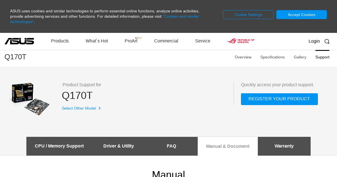Click Select Other Model link
The width and height of the screenshot is (337, 177).
[79, 108]
